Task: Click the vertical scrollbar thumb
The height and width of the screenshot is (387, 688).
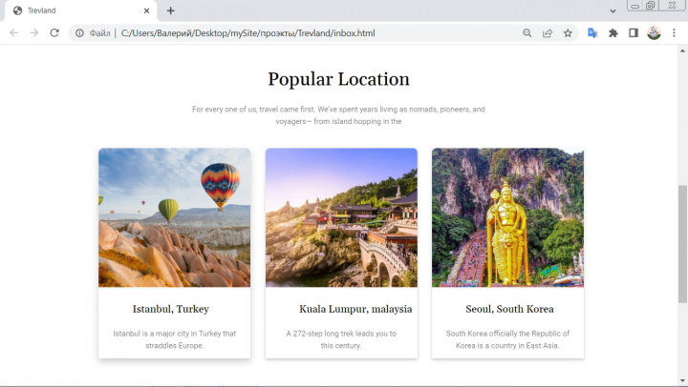Action: pos(682,244)
